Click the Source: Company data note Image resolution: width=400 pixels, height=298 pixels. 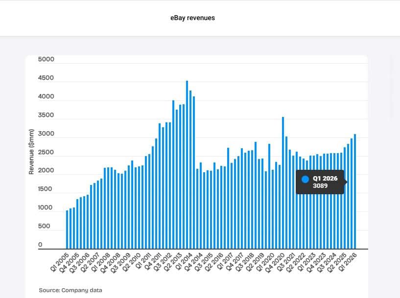coord(71,290)
